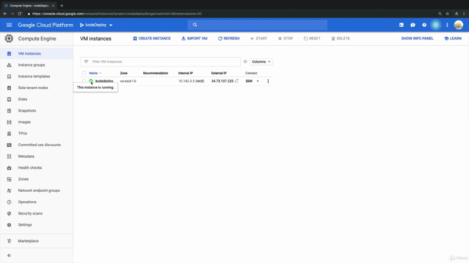469x263 pixels.
Task: Click the Network endpoint groups icon
Action: (9, 191)
